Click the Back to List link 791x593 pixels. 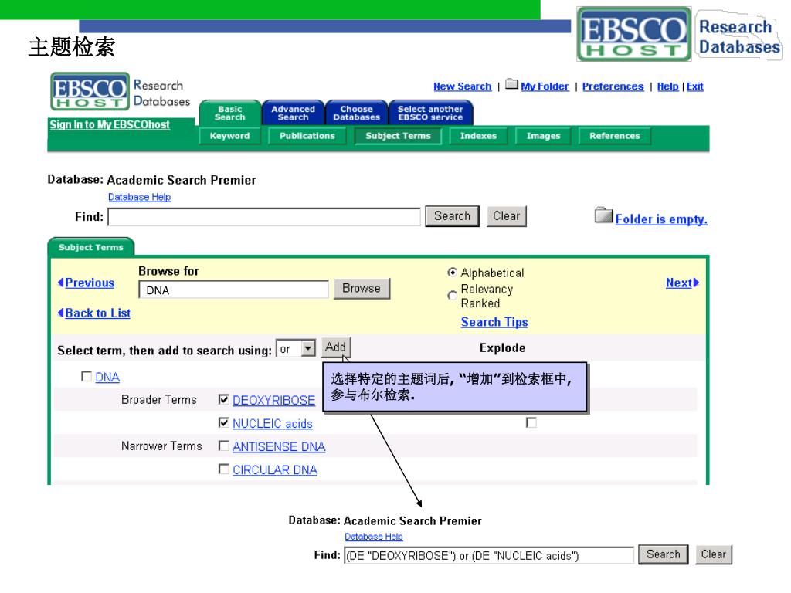point(98,313)
